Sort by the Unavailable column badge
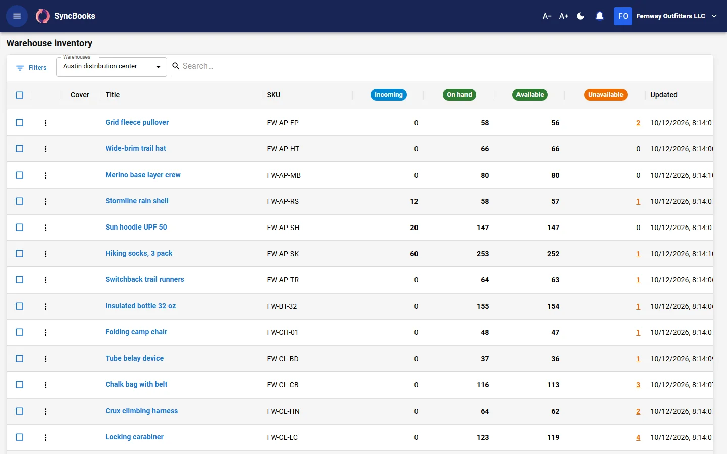Viewport: 727px width, 454px height. click(x=606, y=95)
